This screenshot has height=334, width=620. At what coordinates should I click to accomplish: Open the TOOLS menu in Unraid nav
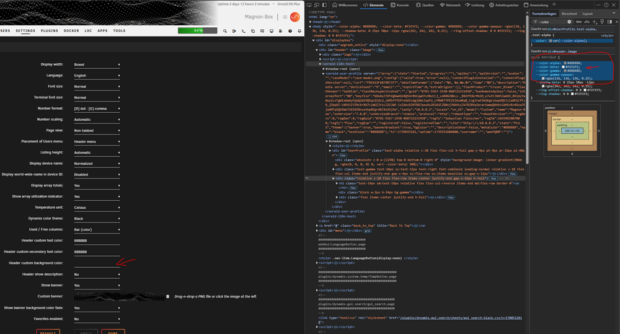(119, 31)
